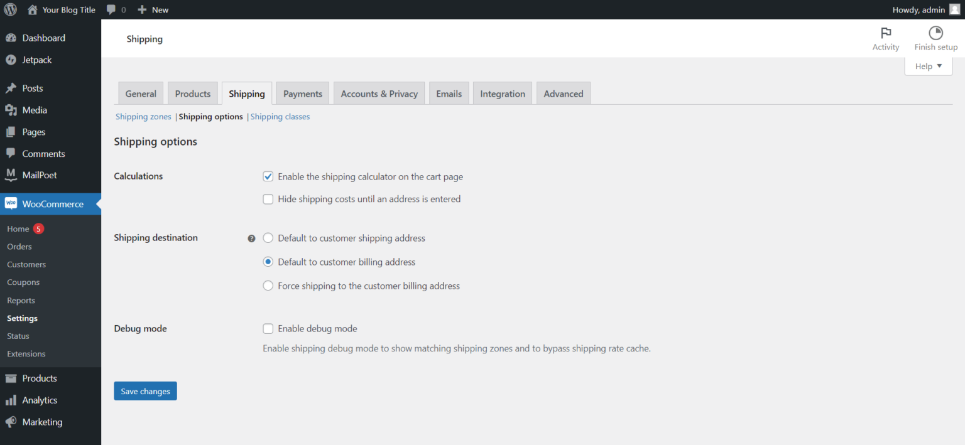965x445 pixels.
Task: Click the Finish setup progress icon
Action: click(x=935, y=32)
